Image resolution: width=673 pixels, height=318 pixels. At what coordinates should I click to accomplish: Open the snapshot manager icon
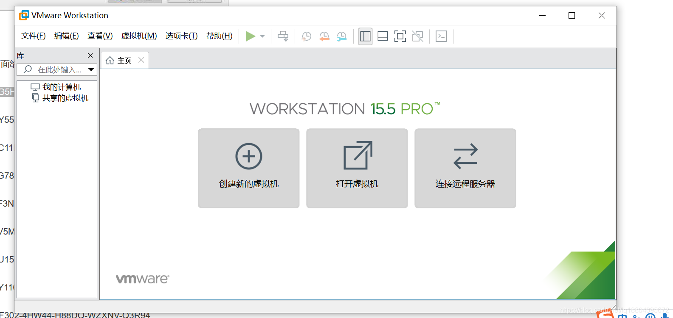342,36
